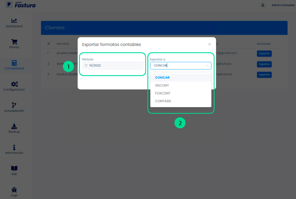This screenshot has height=199, width=296.
Task: Expand the Exportar a combo box
Action: point(181,66)
